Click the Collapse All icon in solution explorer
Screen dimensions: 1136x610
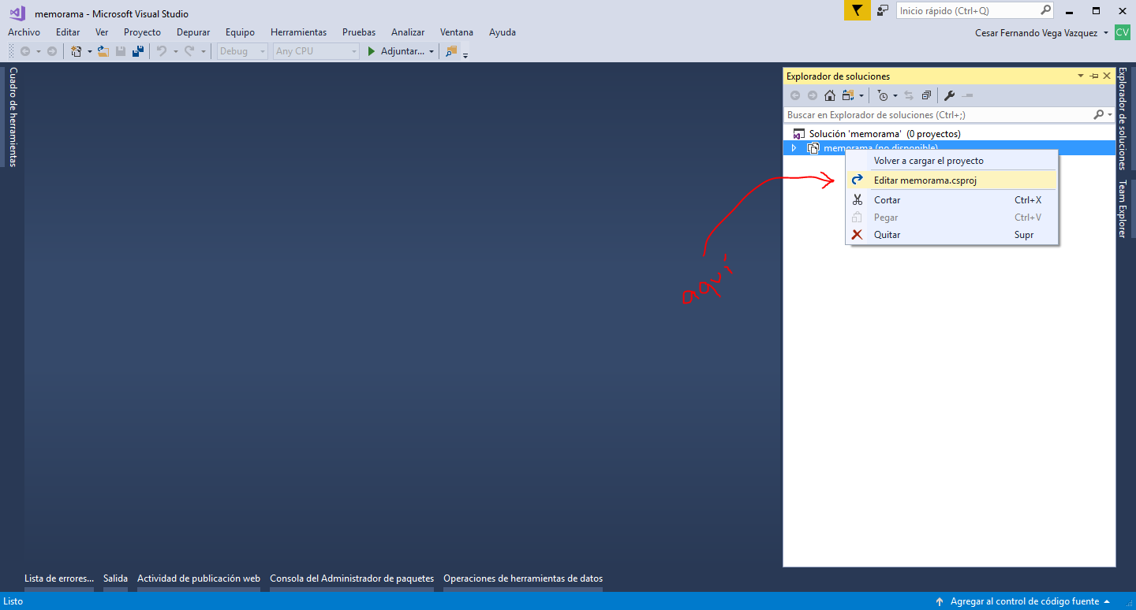(926, 95)
